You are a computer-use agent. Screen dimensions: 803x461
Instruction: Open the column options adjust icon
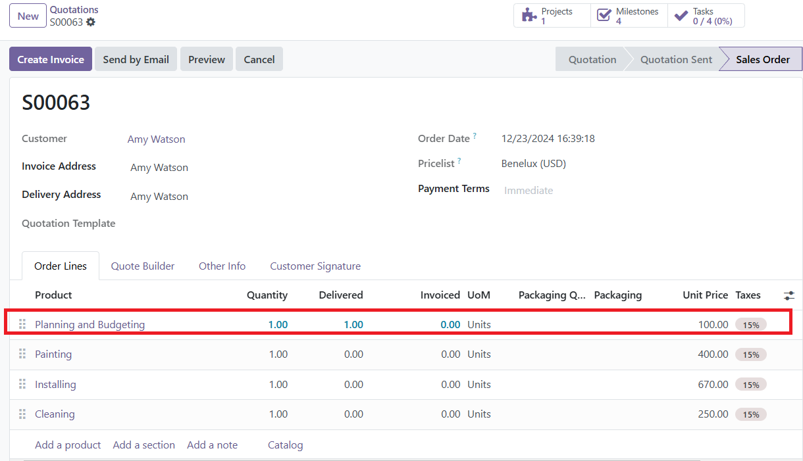789,296
